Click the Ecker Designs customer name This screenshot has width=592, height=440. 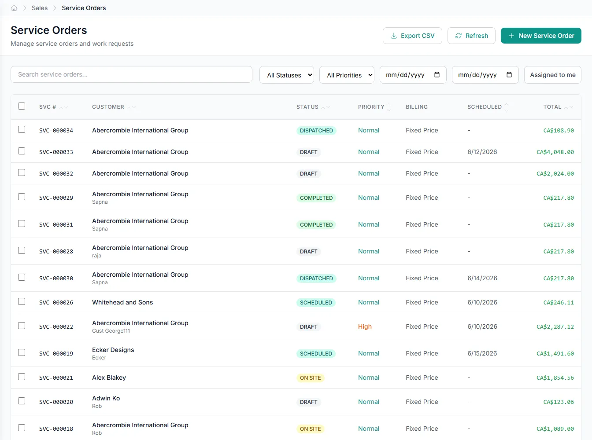click(x=113, y=350)
